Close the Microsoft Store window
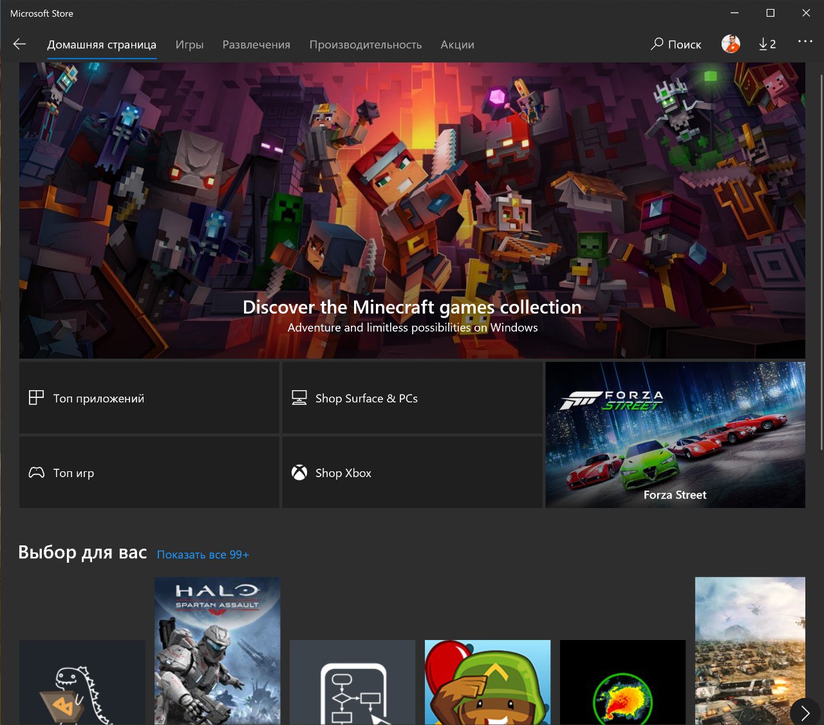This screenshot has height=725, width=824. (x=806, y=13)
